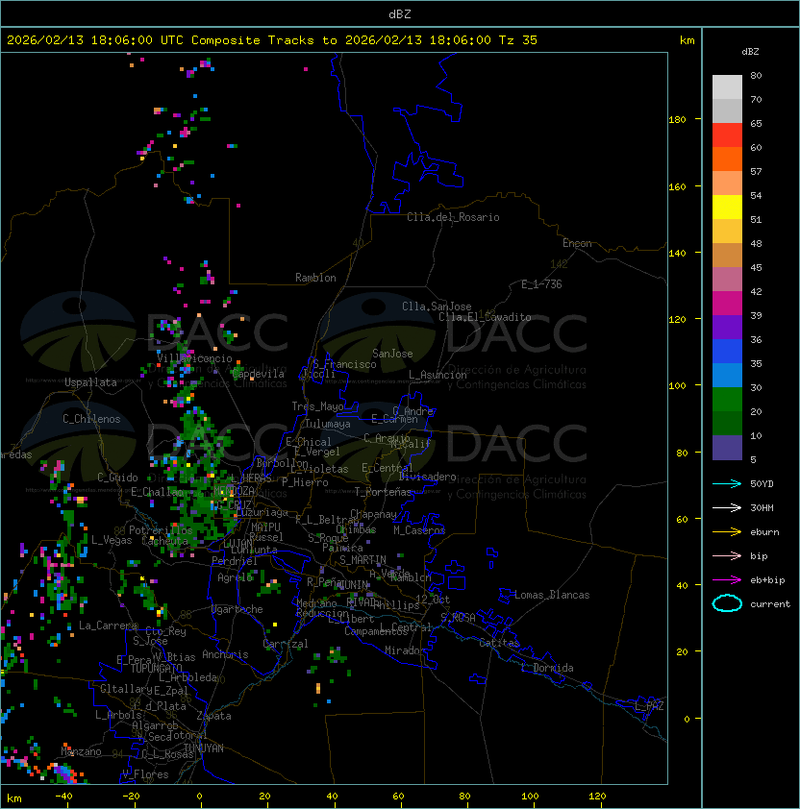This screenshot has width=800, height=809.
Task: Click the C_Guido place label
Action: (x=117, y=478)
